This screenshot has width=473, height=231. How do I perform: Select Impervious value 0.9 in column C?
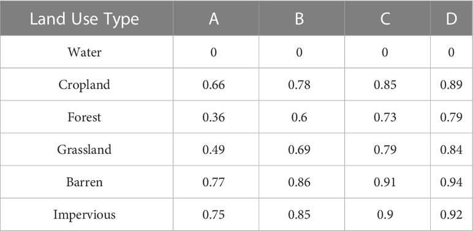[385, 215]
